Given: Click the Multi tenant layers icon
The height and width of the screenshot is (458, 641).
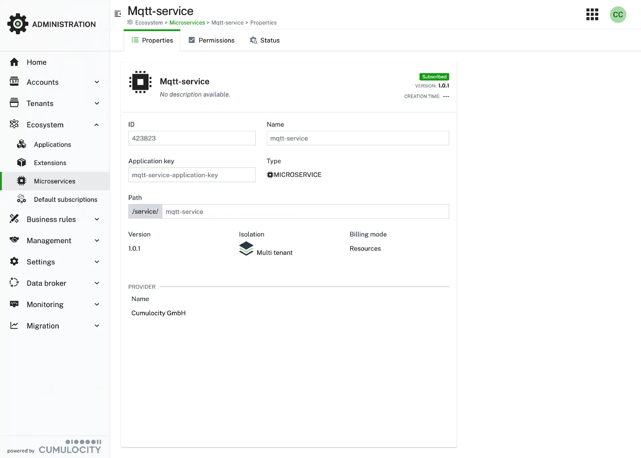Looking at the screenshot, I should click(246, 249).
